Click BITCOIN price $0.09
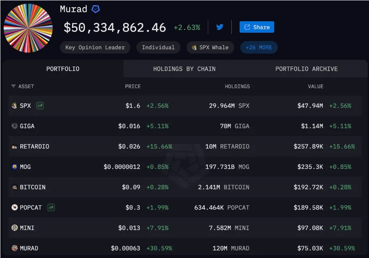369x258 pixels. coord(131,187)
